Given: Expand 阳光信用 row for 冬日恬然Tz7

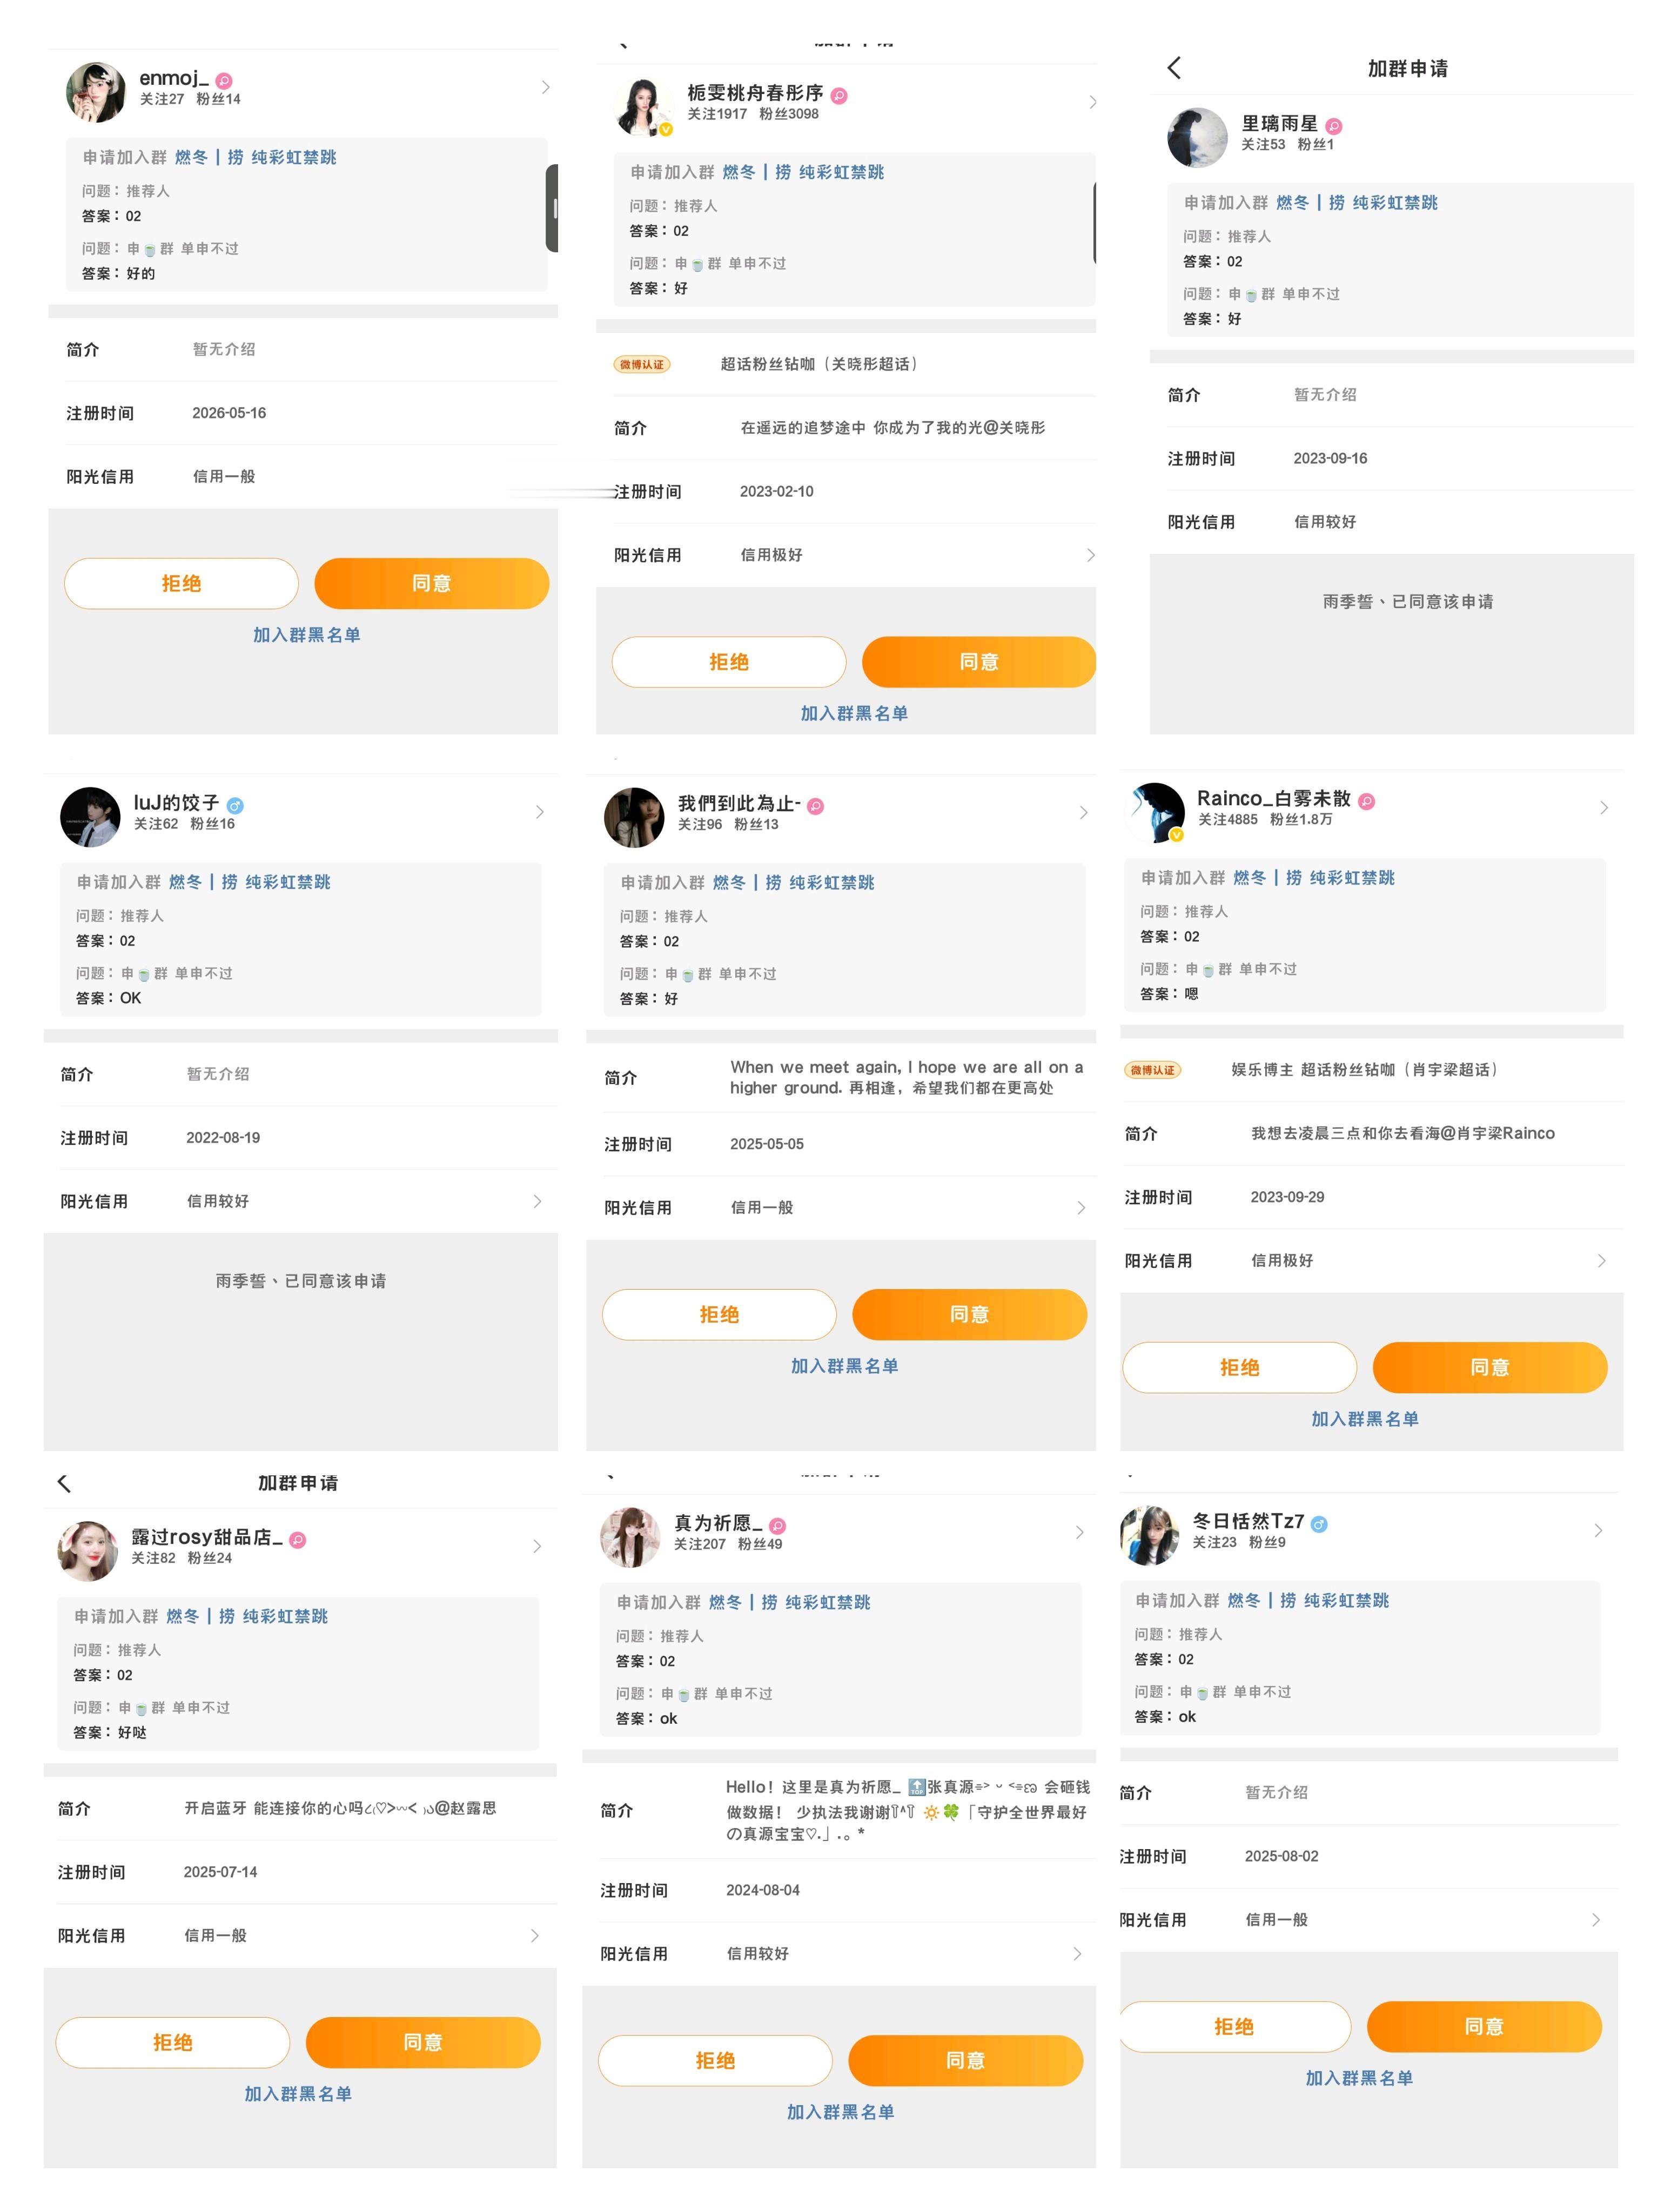Looking at the screenshot, I should coord(1368,1920).
